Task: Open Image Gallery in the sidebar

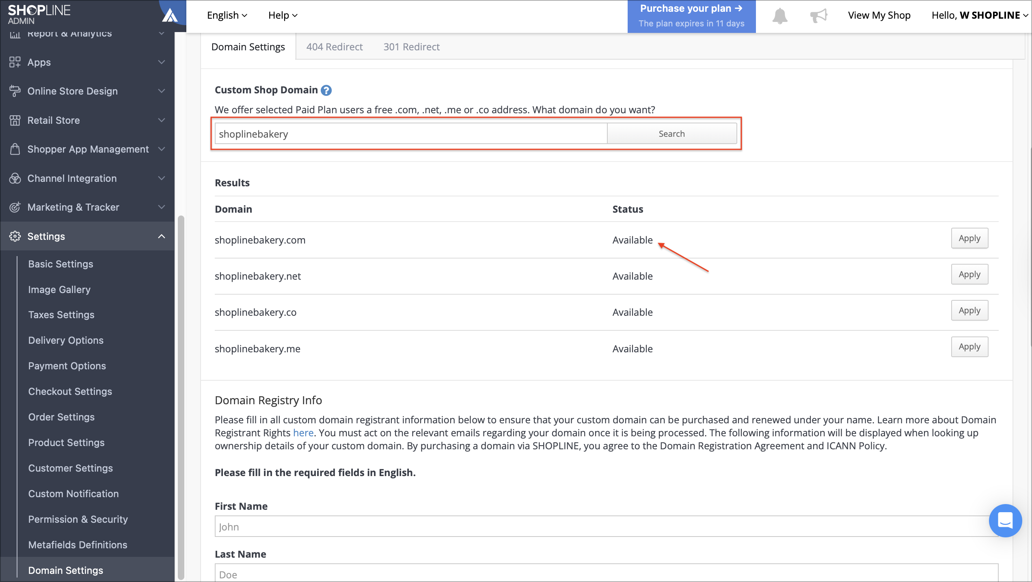Action: [x=59, y=289]
